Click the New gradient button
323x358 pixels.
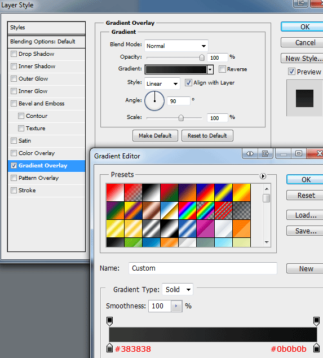[x=306, y=268]
